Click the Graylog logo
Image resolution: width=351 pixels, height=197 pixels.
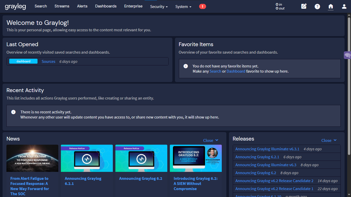pos(15,6)
